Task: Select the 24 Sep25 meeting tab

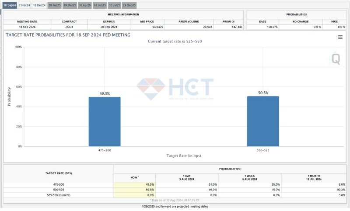Action: tap(129, 5)
